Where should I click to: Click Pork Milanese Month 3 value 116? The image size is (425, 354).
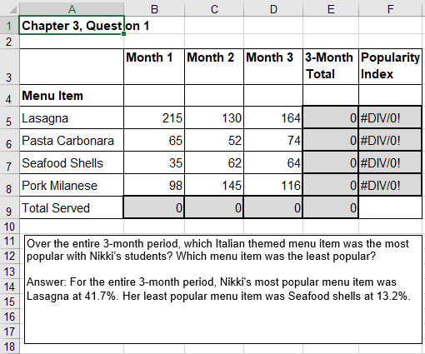(273, 185)
